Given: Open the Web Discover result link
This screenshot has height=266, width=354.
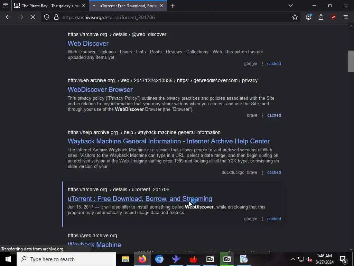Looking at the screenshot, I should (88, 43).
